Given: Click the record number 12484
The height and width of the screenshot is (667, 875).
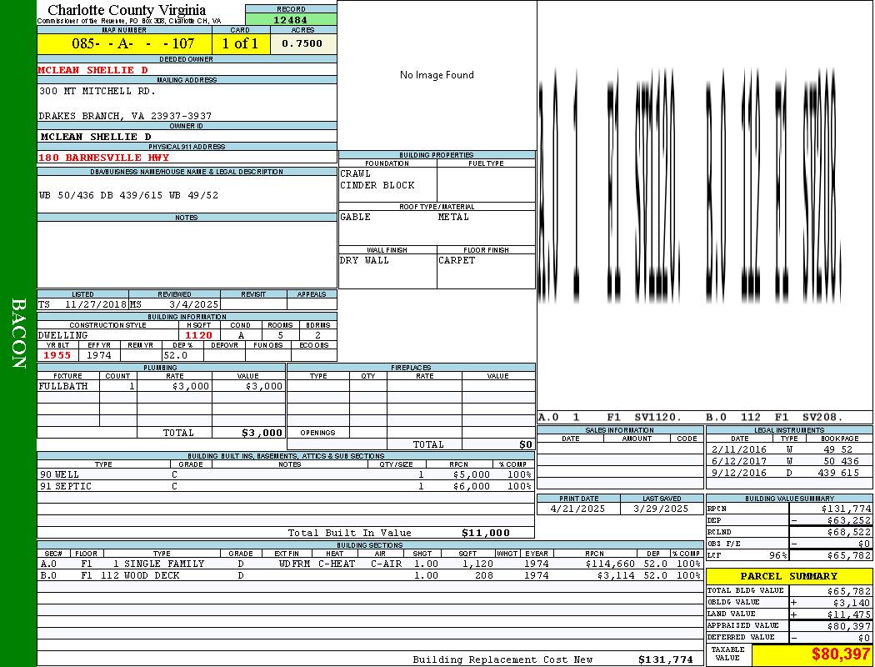Looking at the screenshot, I should coord(290,19).
